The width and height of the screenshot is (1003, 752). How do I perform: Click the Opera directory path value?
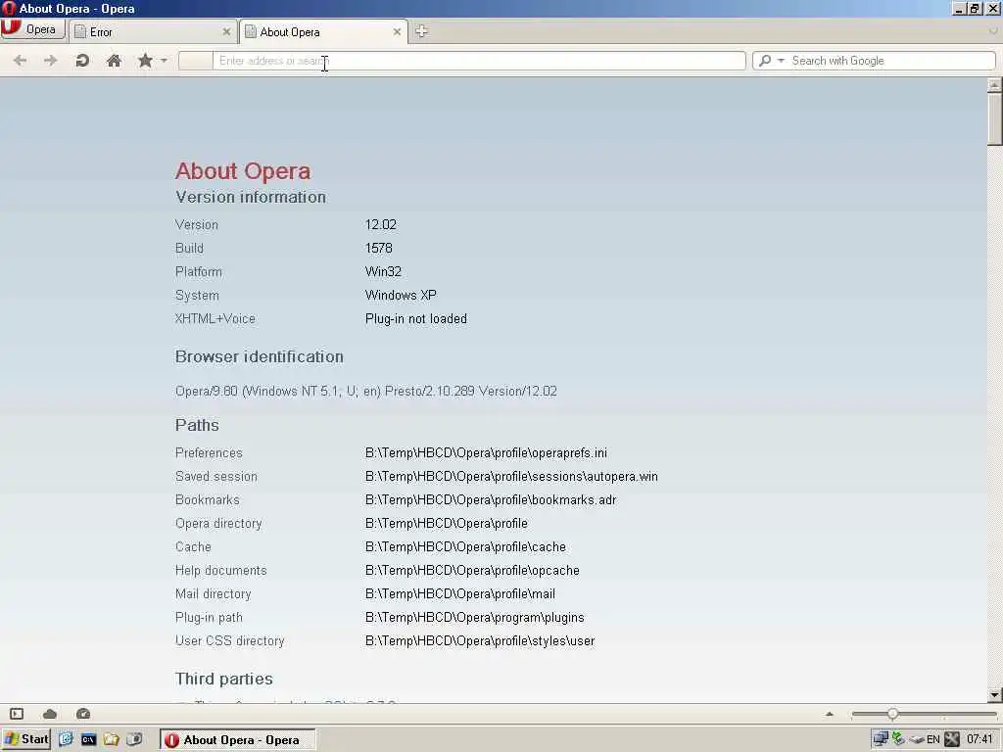446,523
